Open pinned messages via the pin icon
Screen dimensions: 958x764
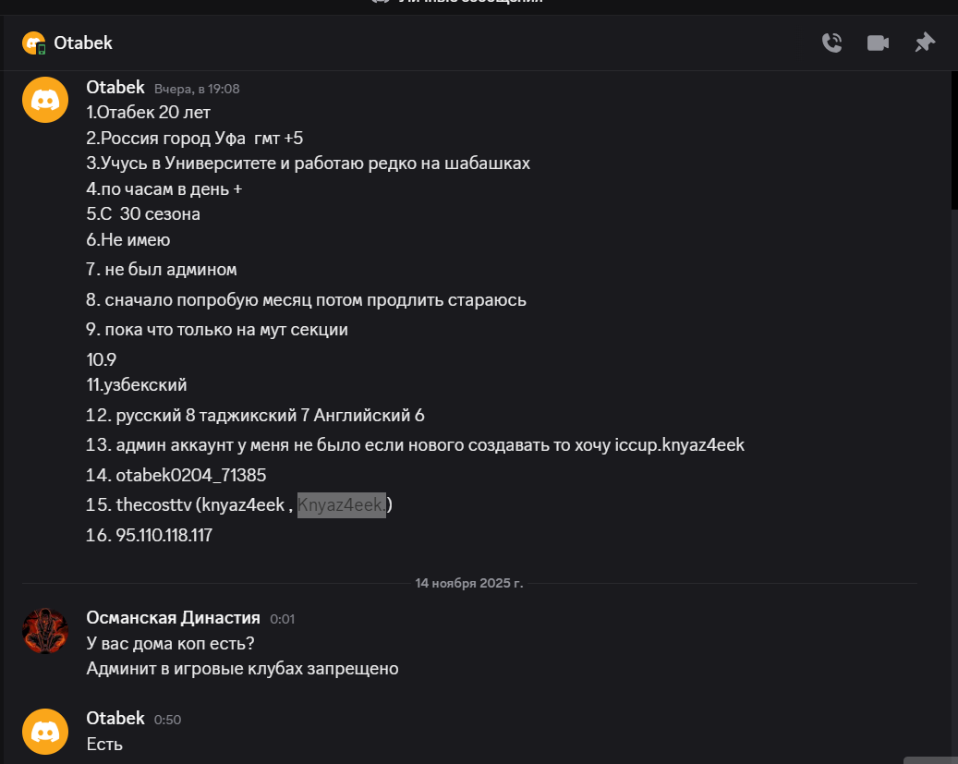924,42
